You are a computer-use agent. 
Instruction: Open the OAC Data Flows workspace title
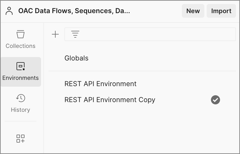pos(74,11)
